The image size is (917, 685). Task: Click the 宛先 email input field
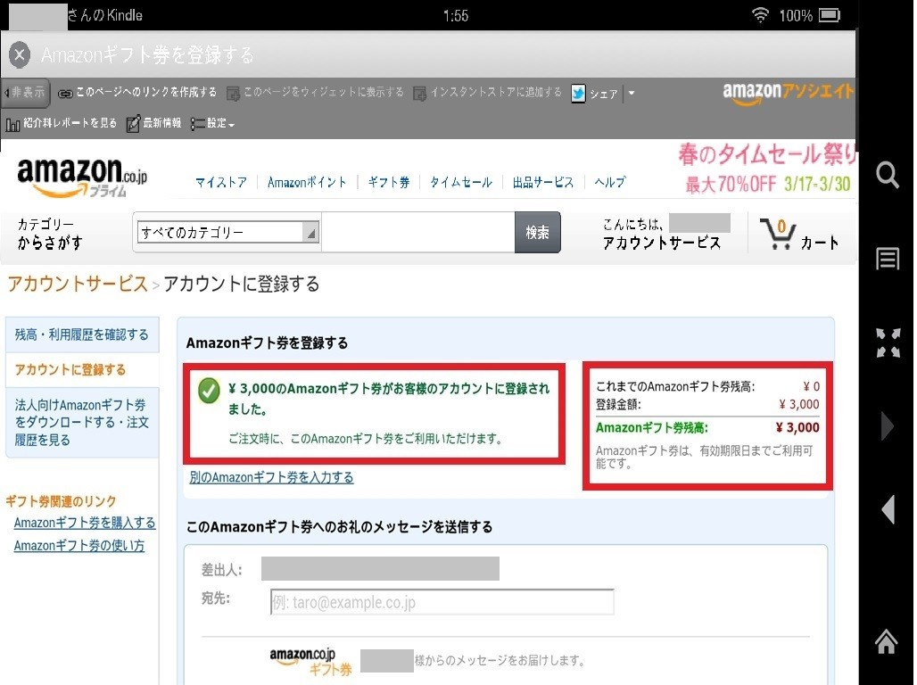(442, 602)
